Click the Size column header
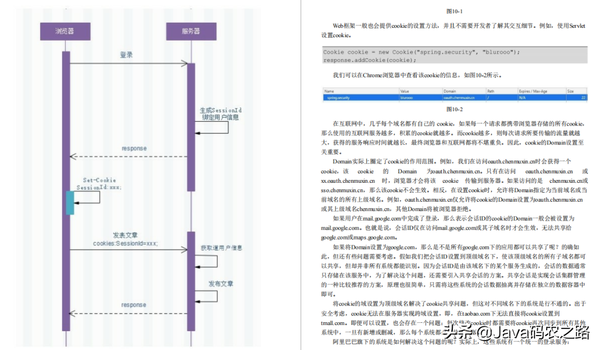This screenshot has width=600, height=350. pos(571,92)
